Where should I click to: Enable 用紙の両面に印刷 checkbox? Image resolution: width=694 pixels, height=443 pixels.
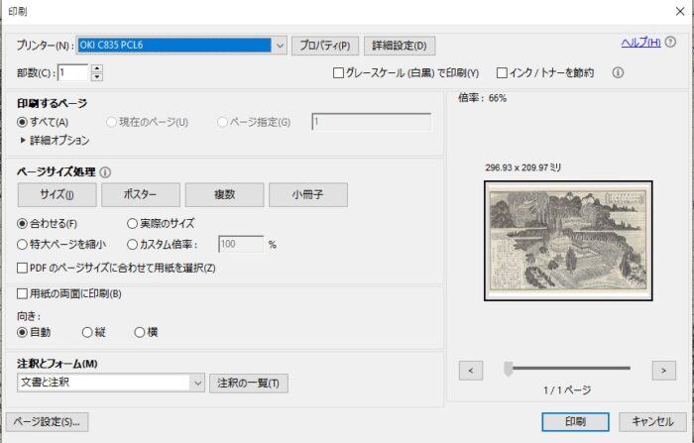point(22,294)
